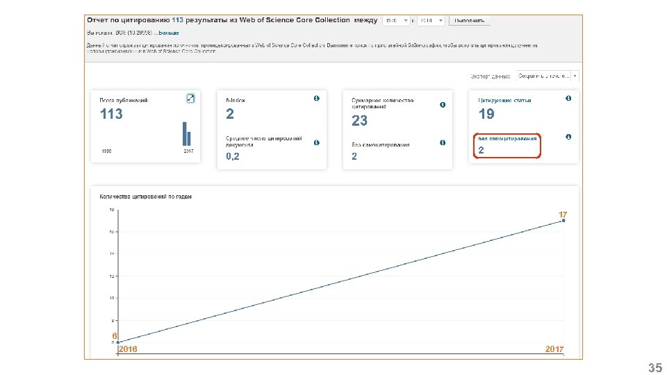
Task: Click the h-index value 2
Action: [230, 114]
